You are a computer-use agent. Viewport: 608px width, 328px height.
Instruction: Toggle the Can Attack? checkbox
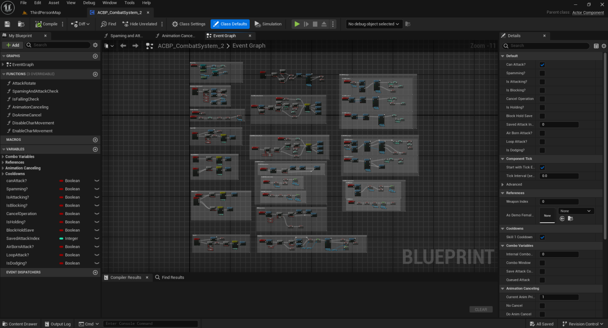542,64
